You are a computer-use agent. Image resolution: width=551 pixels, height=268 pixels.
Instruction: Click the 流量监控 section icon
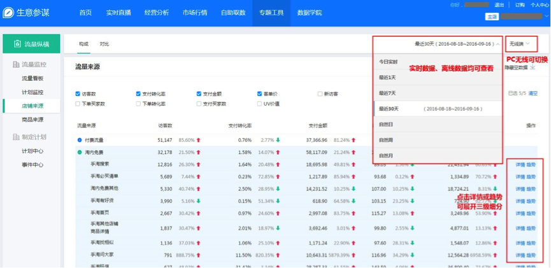point(17,64)
